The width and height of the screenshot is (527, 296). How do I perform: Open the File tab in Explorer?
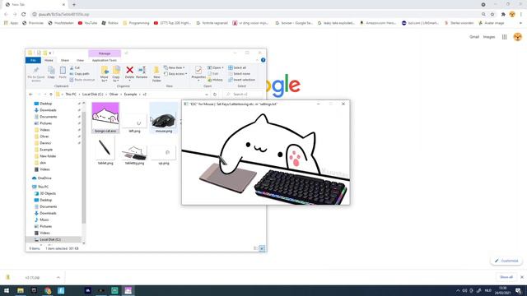click(33, 60)
